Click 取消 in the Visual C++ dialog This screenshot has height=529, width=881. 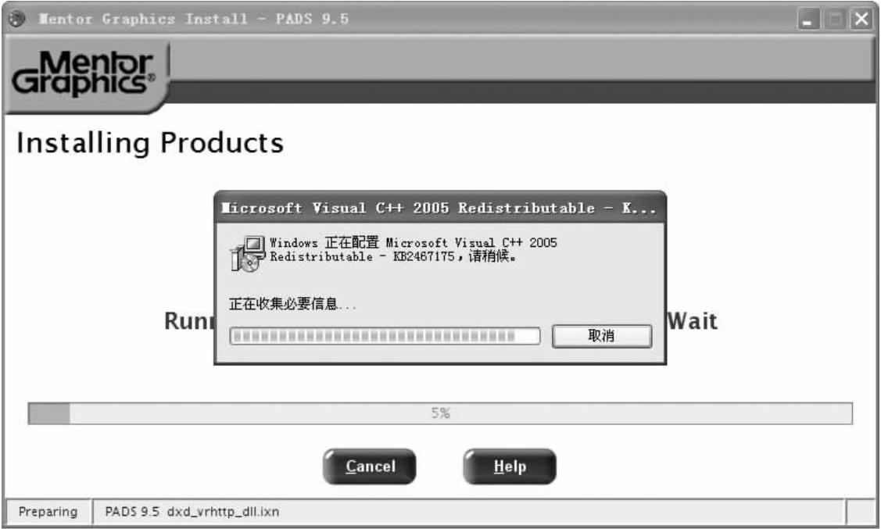(602, 336)
